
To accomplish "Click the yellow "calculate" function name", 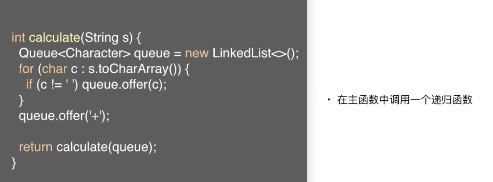I will pyautogui.click(x=54, y=37).
